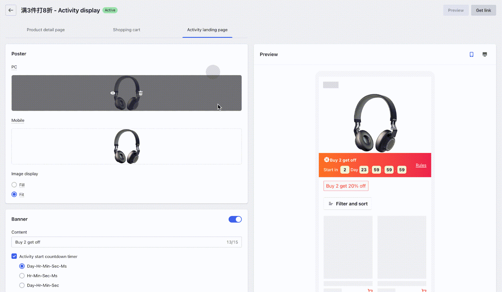Delete the PC poster with trash icon
This screenshot has width=502, height=292.
point(141,93)
